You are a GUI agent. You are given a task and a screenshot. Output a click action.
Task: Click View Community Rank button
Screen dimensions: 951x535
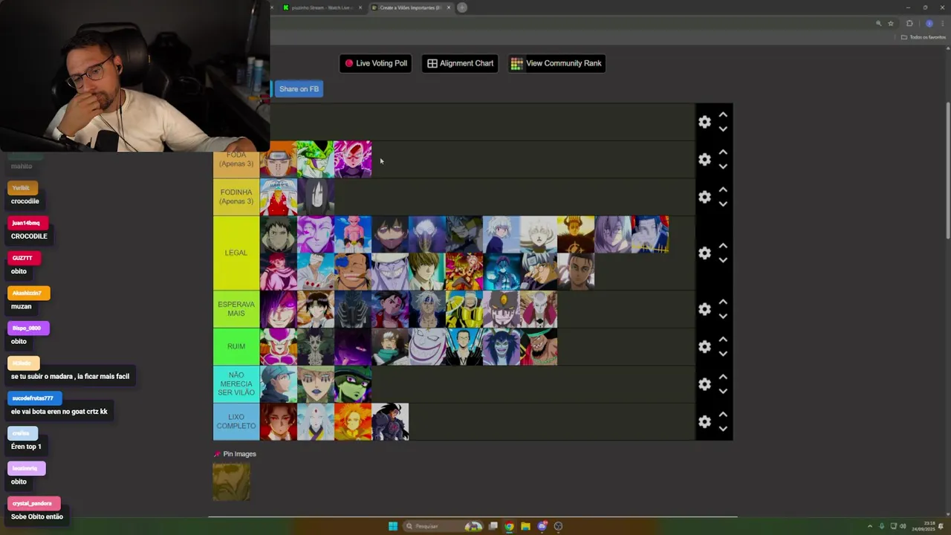coord(556,63)
